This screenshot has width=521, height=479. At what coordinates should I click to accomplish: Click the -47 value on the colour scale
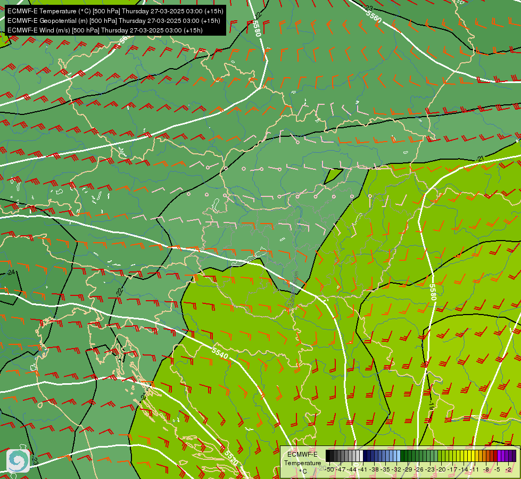pyautogui.click(x=341, y=469)
